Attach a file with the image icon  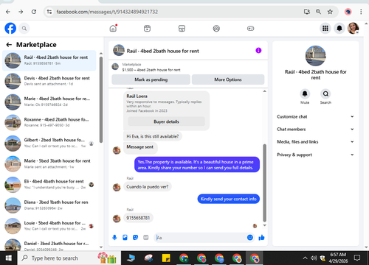tap(125, 237)
